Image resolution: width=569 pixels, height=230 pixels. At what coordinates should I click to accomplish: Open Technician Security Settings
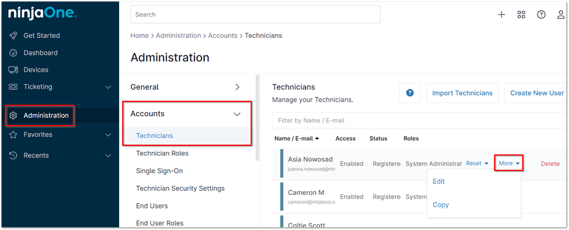180,189
